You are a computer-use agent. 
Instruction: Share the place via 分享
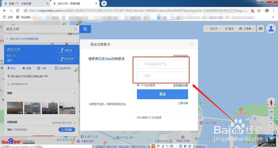(x=42, y=68)
